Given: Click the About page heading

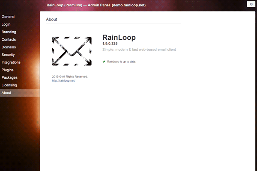Looking at the screenshot, I should (x=51, y=19).
